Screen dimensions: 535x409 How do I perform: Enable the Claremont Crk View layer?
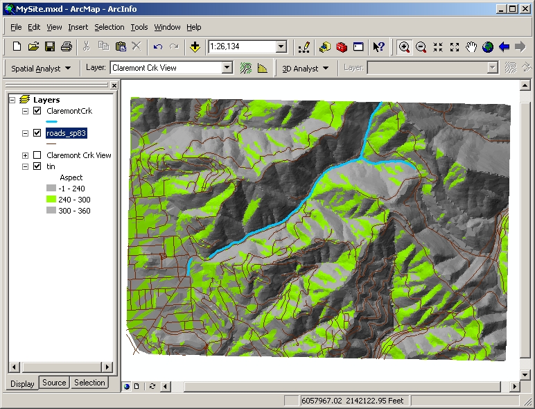click(37, 155)
